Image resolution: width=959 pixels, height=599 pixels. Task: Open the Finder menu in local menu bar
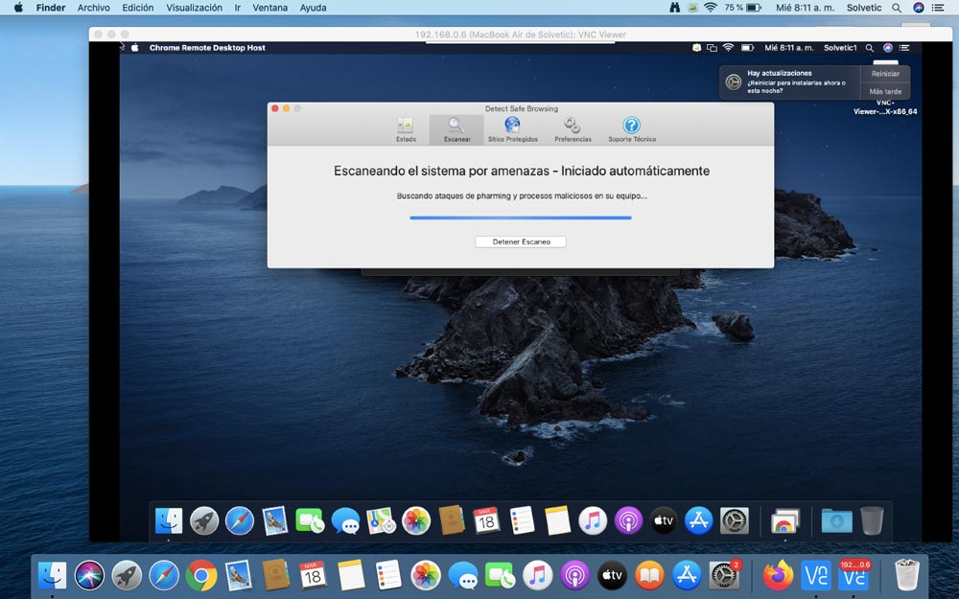click(51, 8)
